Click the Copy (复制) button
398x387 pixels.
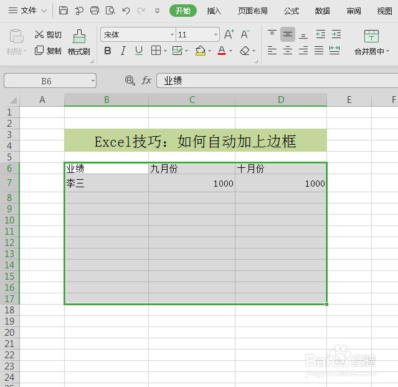(x=48, y=51)
